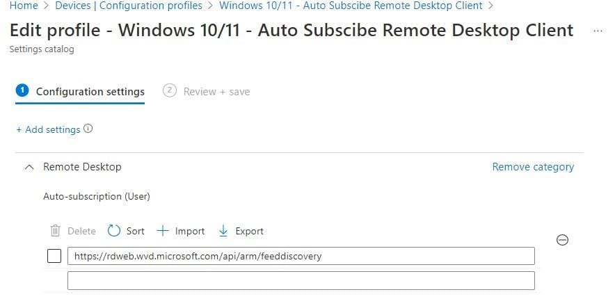Screen dimensions: 615x306
Task: Click the minus circle remove-setting icon
Action: tap(564, 240)
